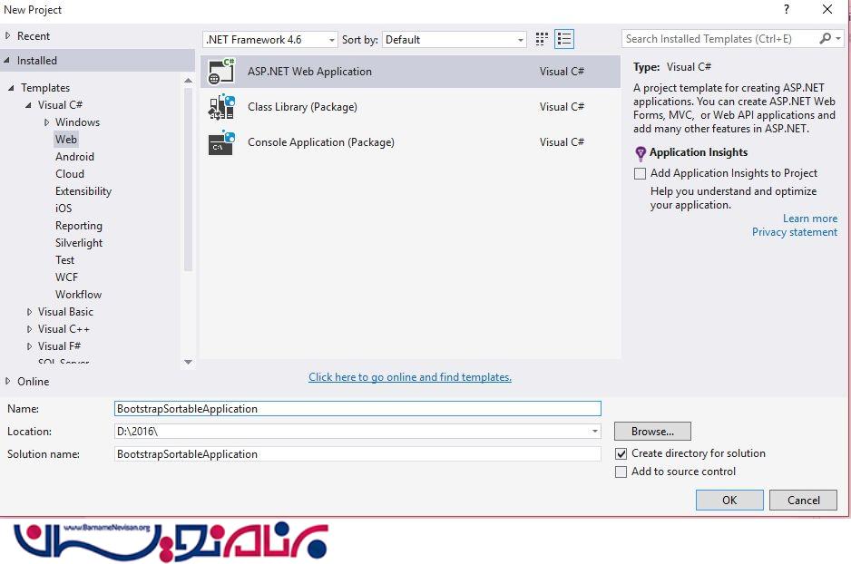Click the Console Application (Package) icon
The width and height of the screenshot is (851, 564).
pyautogui.click(x=221, y=142)
